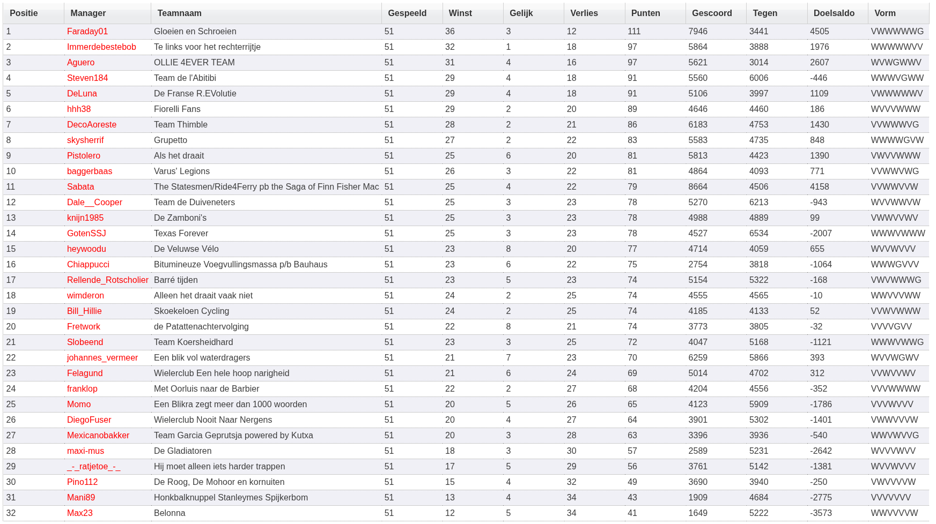Click the Positie column header
Screen dimensions: 936x524
pos(24,13)
